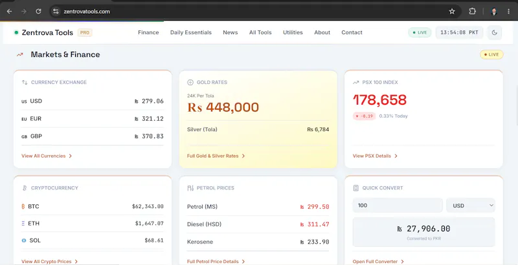Click the PRO badge
Image resolution: width=518 pixels, height=265 pixels.
[x=85, y=32]
